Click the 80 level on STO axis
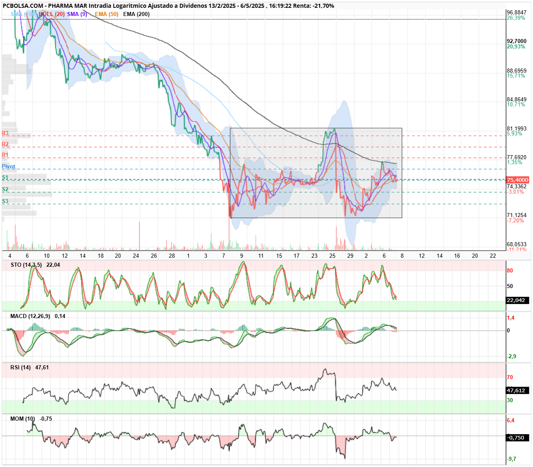 [x=510, y=270]
